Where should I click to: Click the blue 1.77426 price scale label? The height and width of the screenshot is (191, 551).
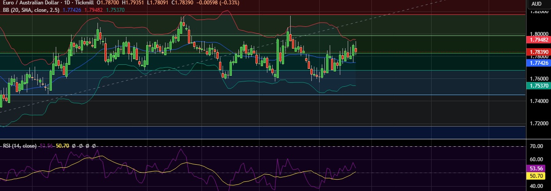tap(538, 63)
